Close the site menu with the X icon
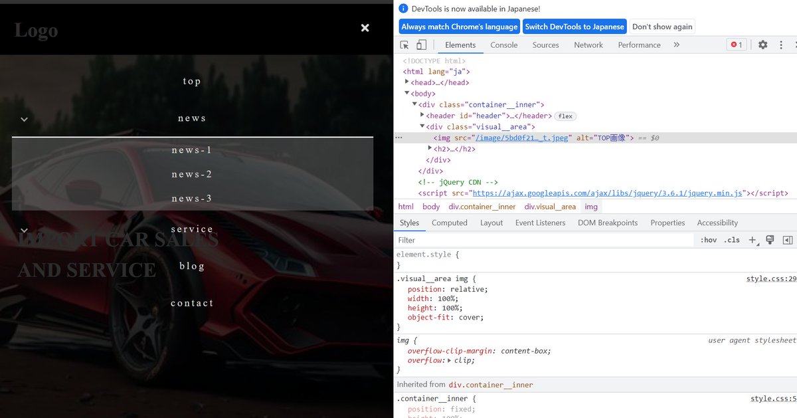Image resolution: width=797 pixels, height=418 pixels. click(x=365, y=28)
